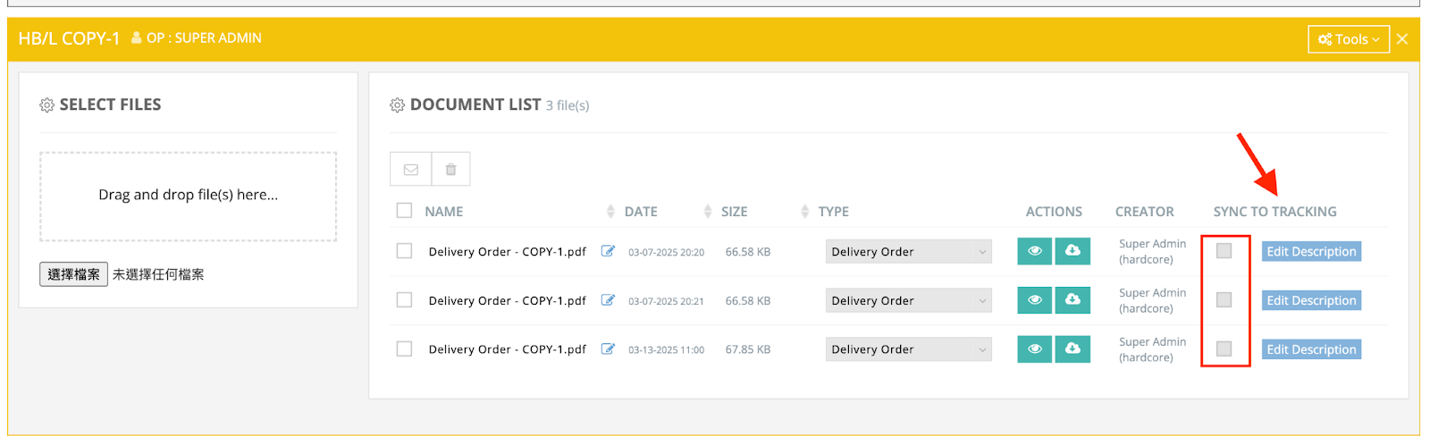Image resolution: width=1430 pixels, height=445 pixels.
Task: Check the select-all checkbox beside NAME header
Action: pyautogui.click(x=405, y=211)
